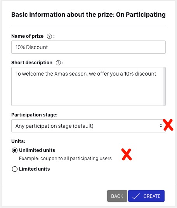Open help tooltip for Short description
The height and width of the screenshot is (208, 177).
point(58,63)
